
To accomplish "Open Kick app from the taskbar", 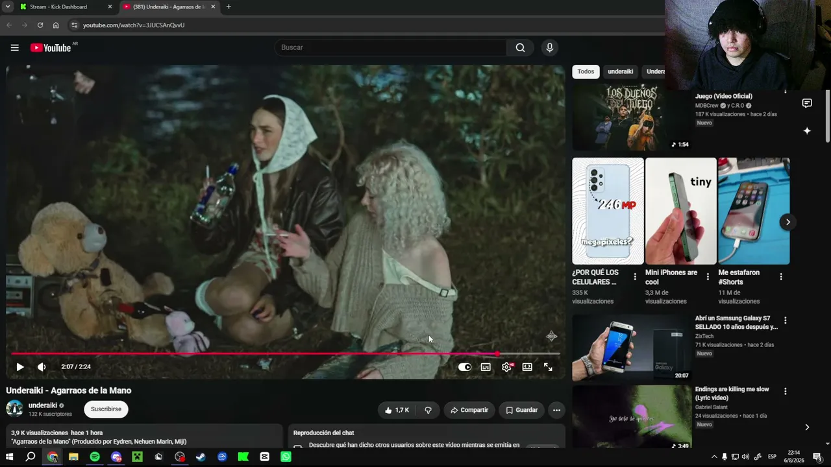I will click(243, 457).
